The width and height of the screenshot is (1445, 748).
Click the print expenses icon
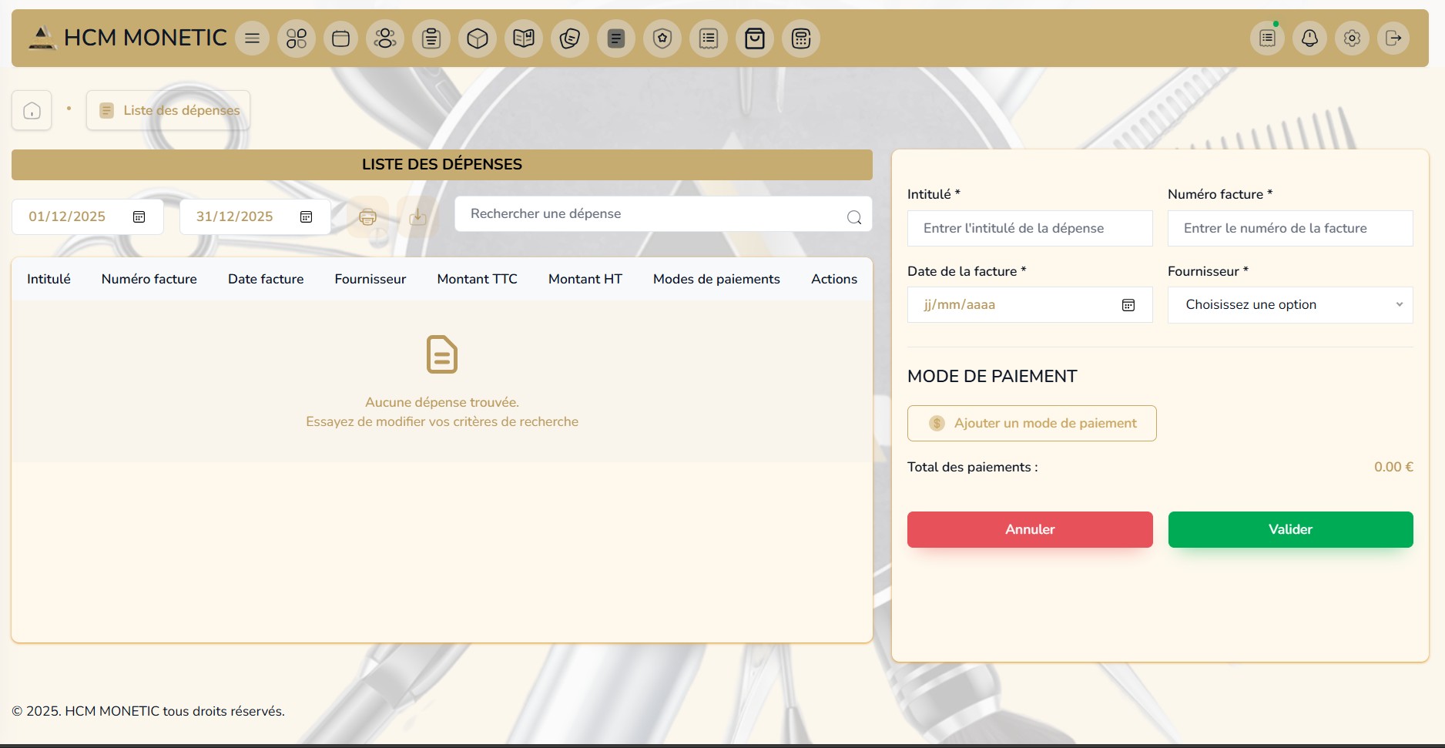[x=367, y=217]
